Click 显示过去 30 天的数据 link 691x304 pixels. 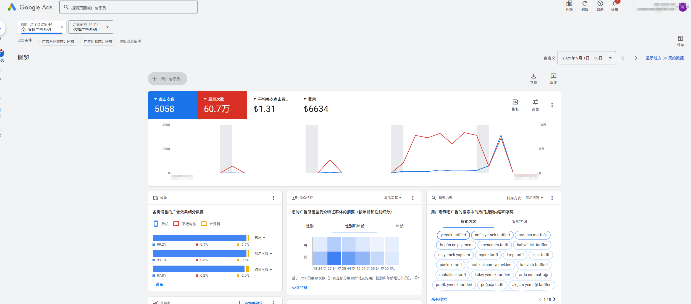coord(664,58)
